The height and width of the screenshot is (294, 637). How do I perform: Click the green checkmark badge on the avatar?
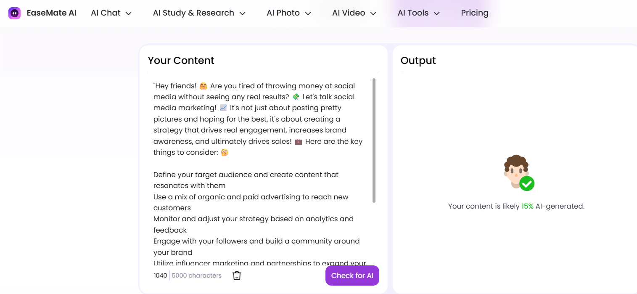pos(527,184)
